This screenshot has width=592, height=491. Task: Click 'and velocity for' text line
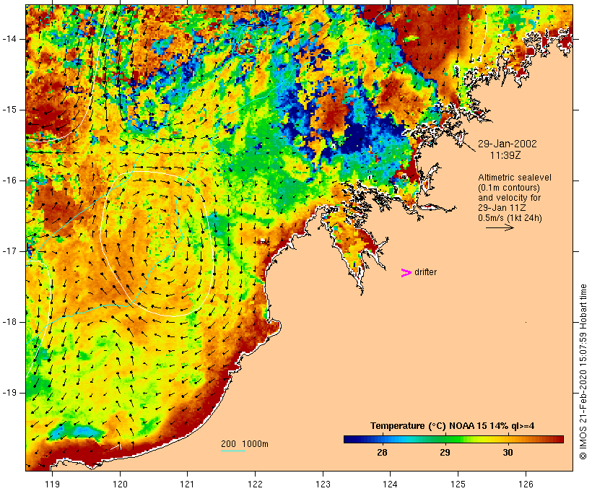[509, 198]
